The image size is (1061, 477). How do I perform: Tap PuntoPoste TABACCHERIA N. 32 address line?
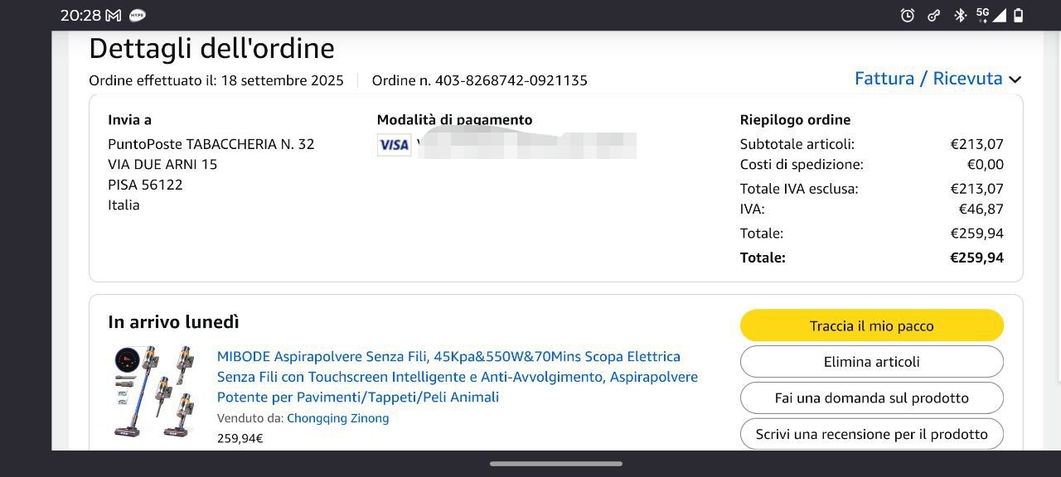[211, 144]
